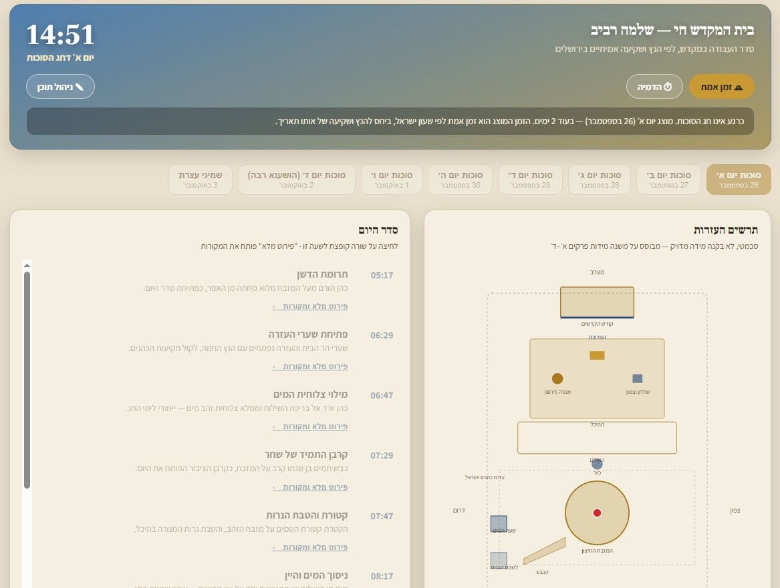Click the scrollbar up arrow in the schedule list
Viewport: 780px width, 588px height.
[x=27, y=265]
